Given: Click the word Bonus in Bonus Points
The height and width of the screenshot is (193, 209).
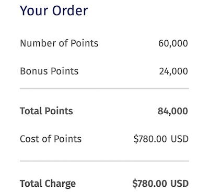Looking at the screenshot, I should [x=34, y=71].
